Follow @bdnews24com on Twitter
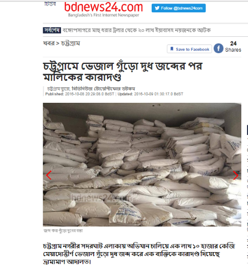 [x=178, y=8]
